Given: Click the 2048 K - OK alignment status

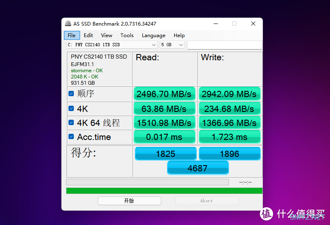Looking at the screenshot, I should [85, 77].
